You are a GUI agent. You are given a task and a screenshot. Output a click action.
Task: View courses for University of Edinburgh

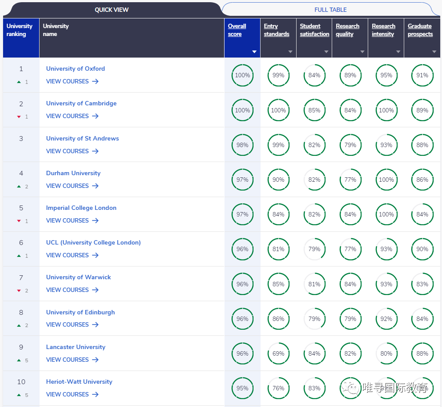click(x=72, y=324)
